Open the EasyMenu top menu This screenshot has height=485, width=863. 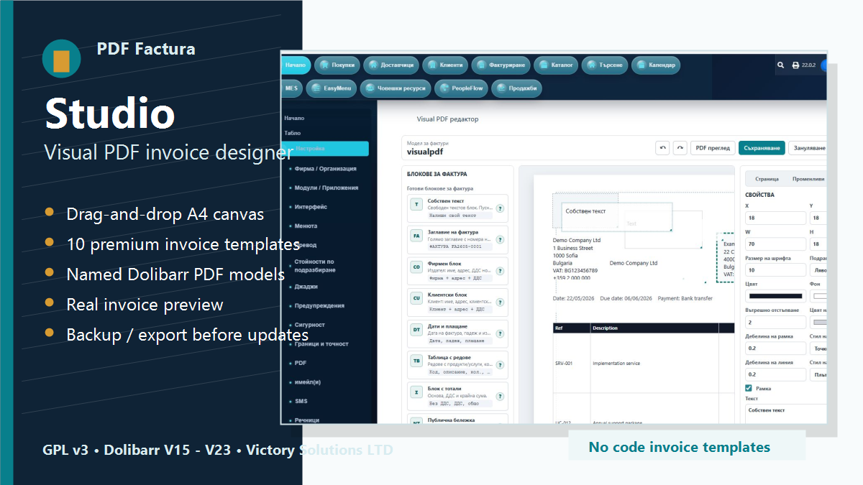(x=332, y=88)
